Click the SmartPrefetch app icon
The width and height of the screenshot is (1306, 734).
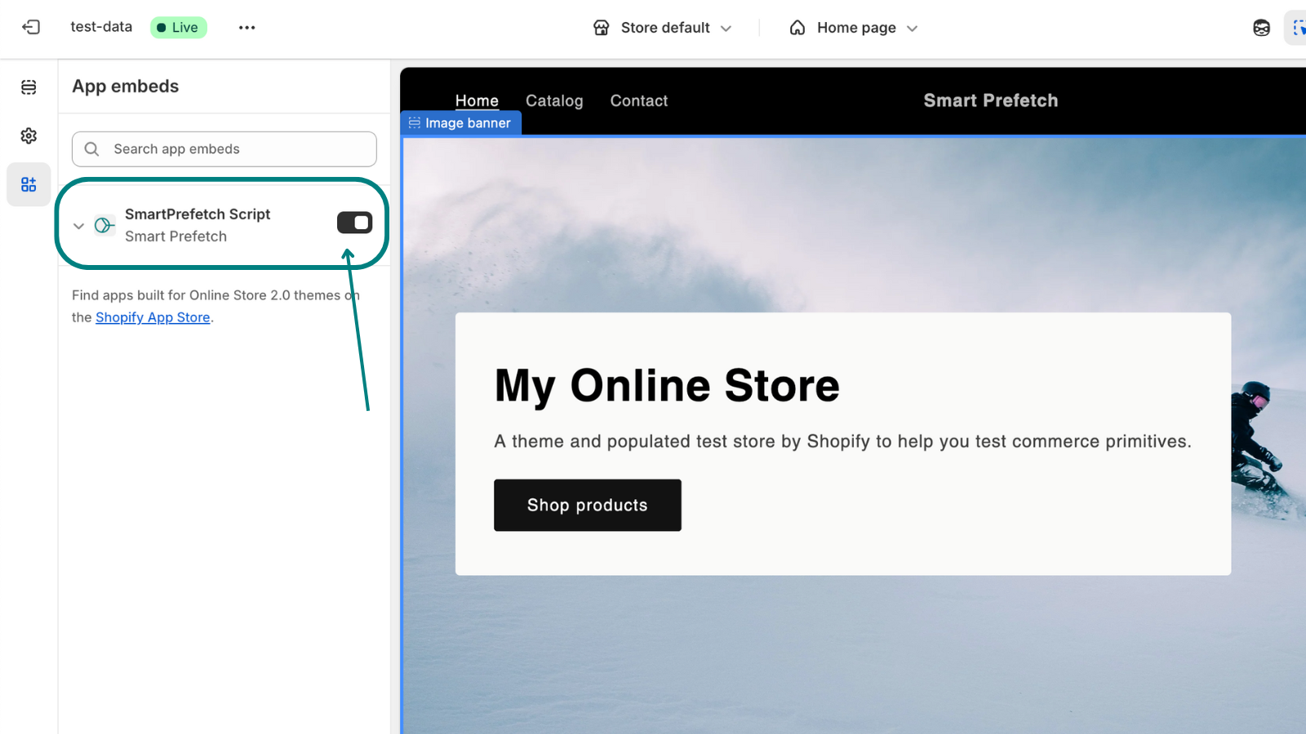click(104, 224)
